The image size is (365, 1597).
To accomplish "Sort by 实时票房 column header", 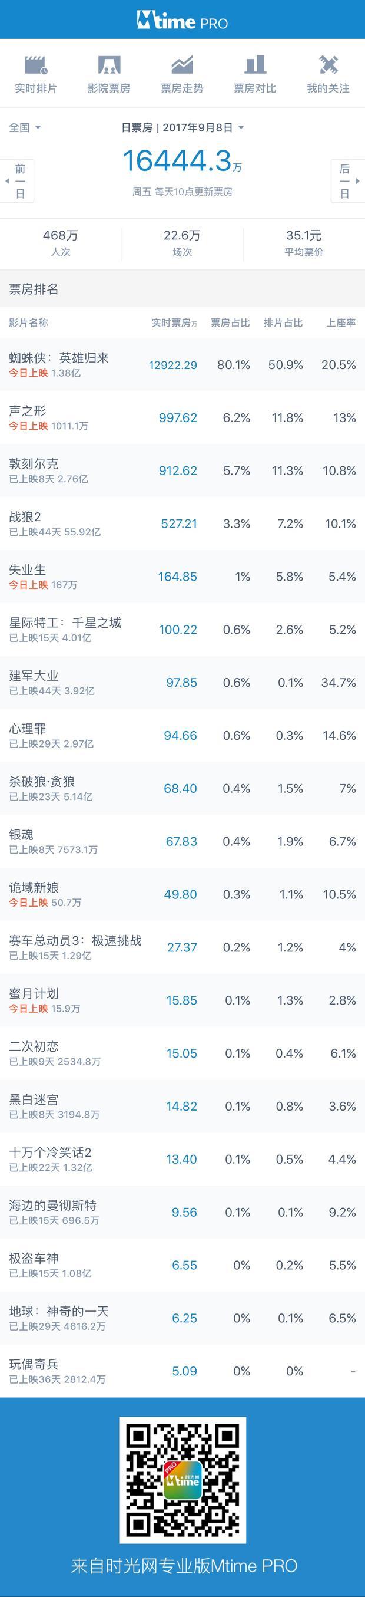I will click(x=174, y=322).
